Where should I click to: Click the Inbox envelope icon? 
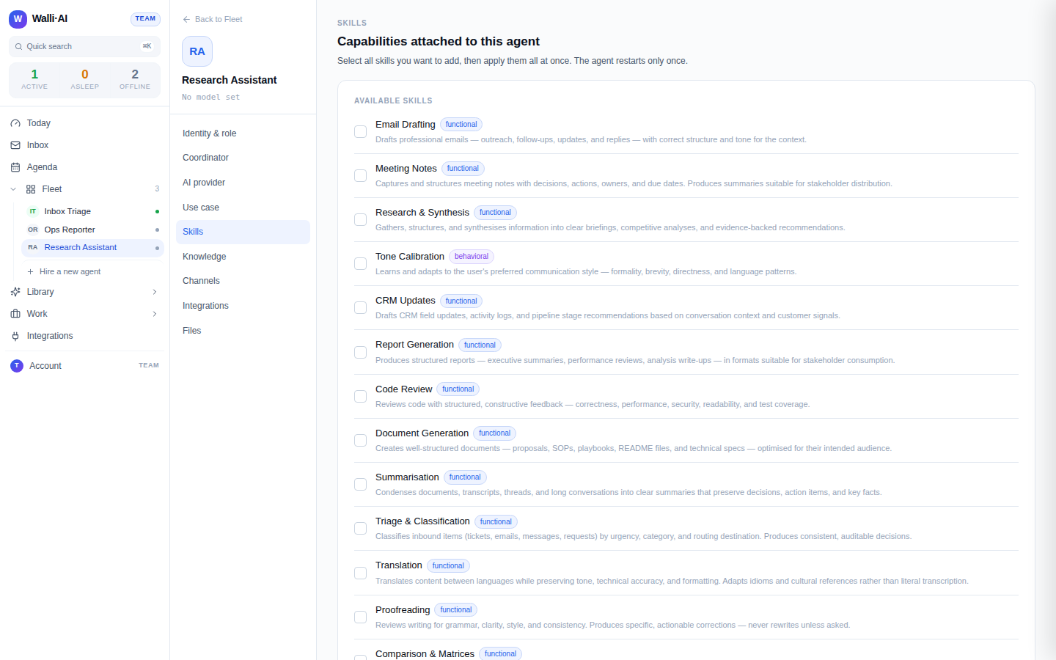(15, 145)
